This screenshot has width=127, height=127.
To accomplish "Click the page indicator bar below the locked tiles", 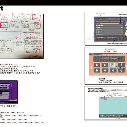I will click(x=109, y=74).
